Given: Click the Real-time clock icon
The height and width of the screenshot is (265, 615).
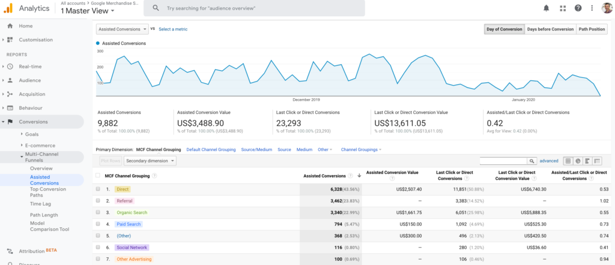Looking at the screenshot, I should 10,67.
